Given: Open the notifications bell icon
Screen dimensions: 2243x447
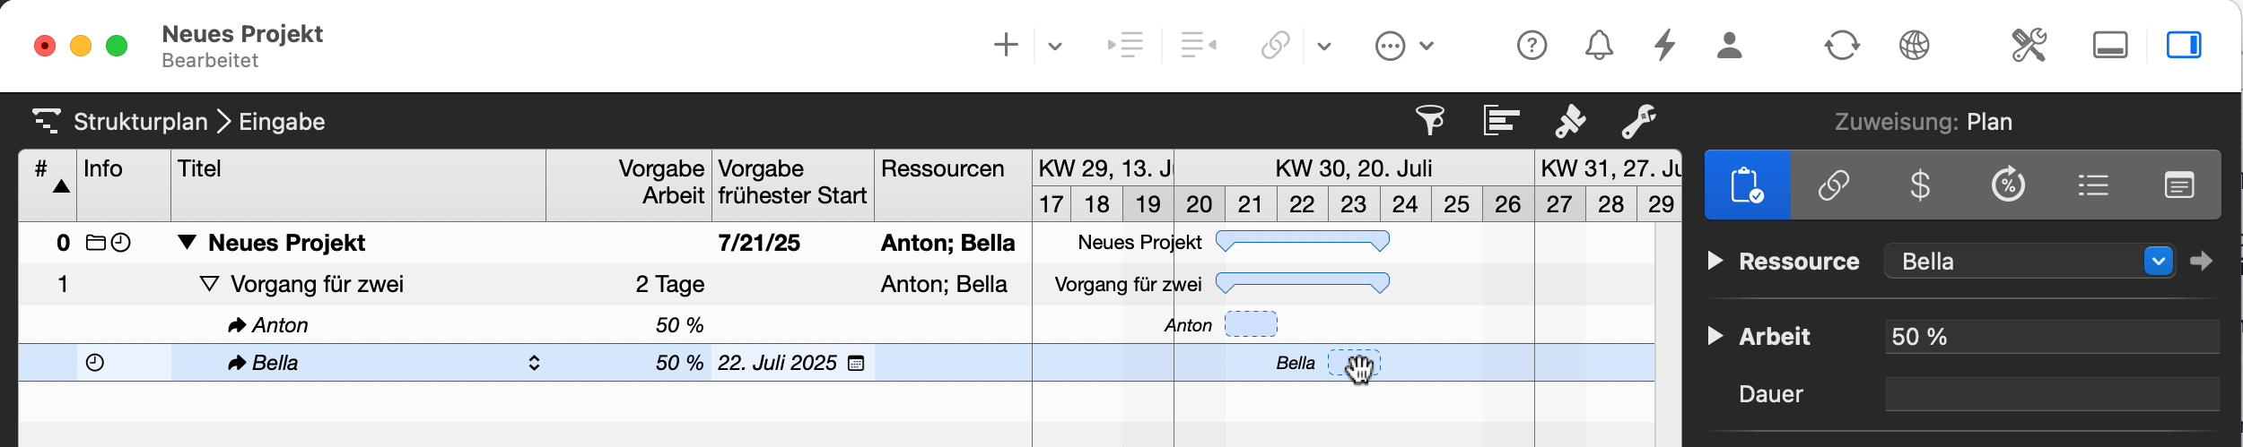Looking at the screenshot, I should click(x=1599, y=45).
